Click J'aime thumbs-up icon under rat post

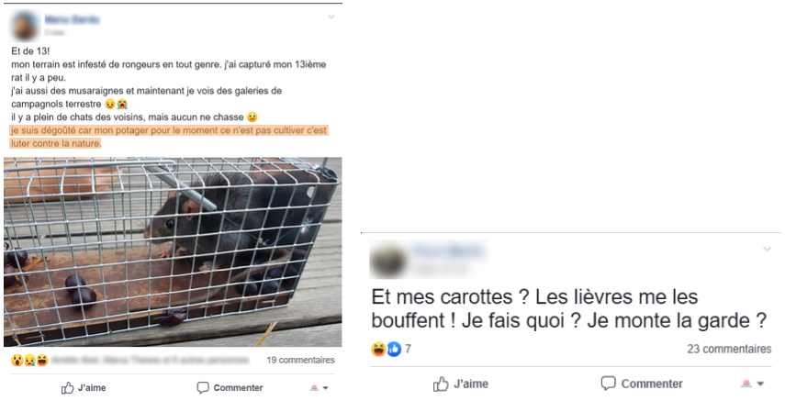click(68, 388)
